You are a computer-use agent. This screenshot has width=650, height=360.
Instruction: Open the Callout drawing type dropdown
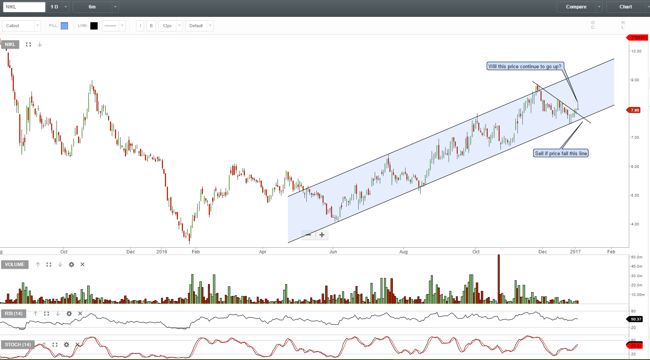[21, 26]
